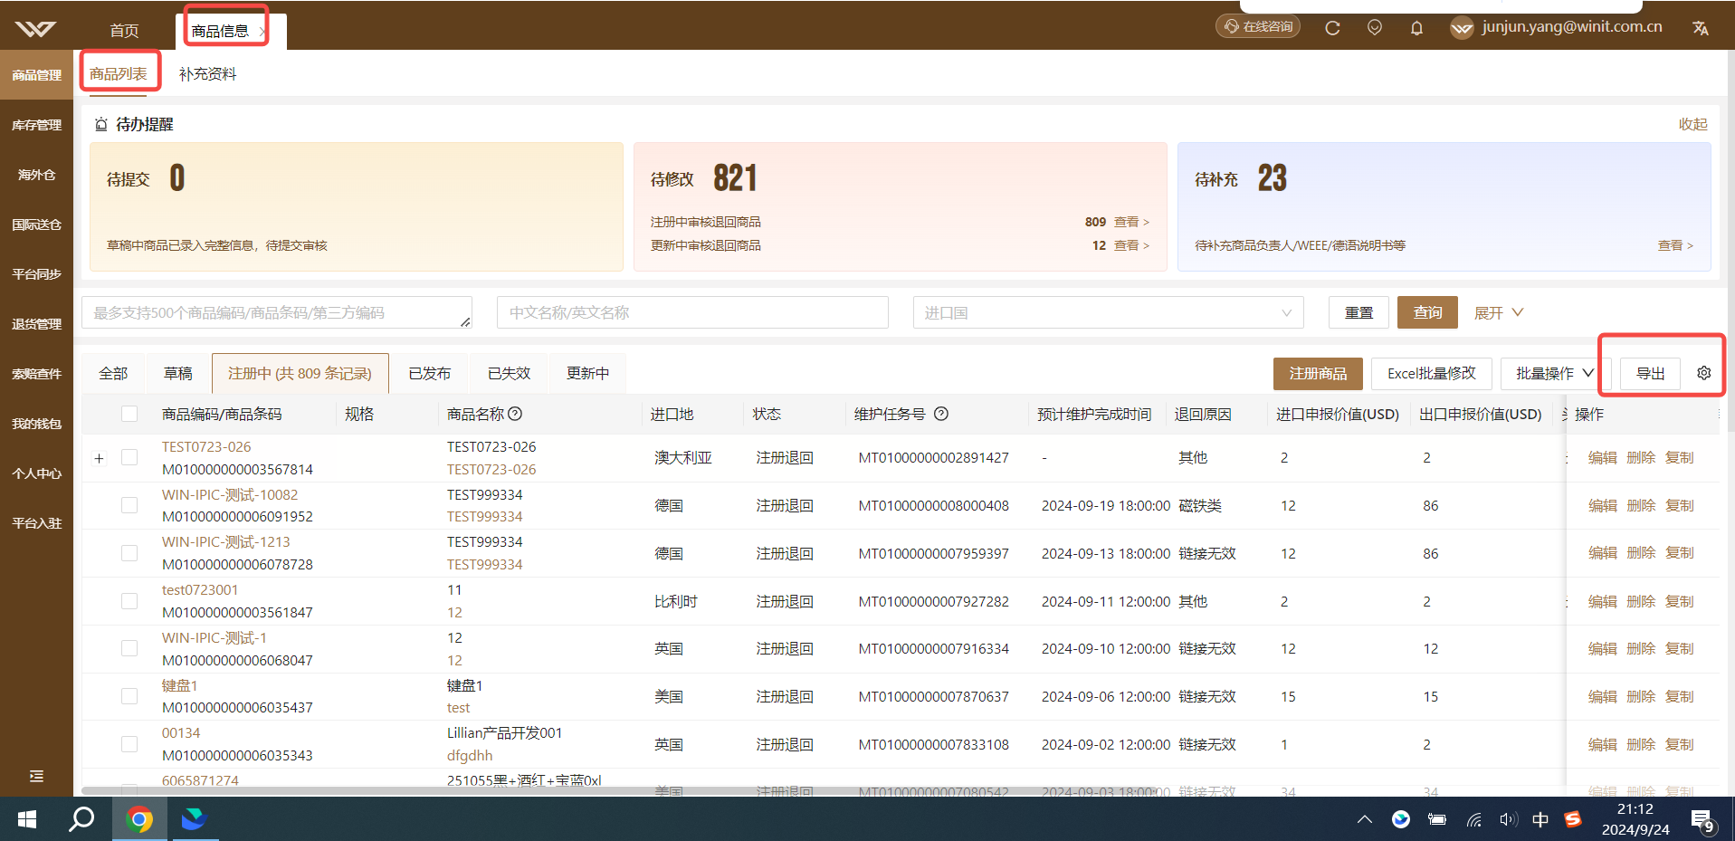Viewport: 1735px width, 841px height.
Task: Check row 00134
Action: [x=129, y=744]
